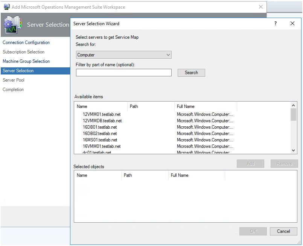
Task: Open the Search for Computer dropdown
Action: [123, 55]
